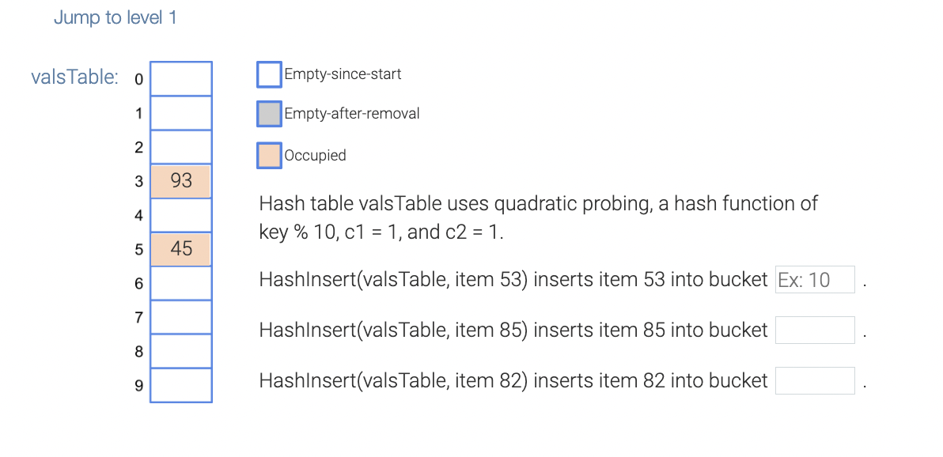The width and height of the screenshot is (943, 457).
Task: Select bucket 8 in valsTable
Action: [x=180, y=350]
